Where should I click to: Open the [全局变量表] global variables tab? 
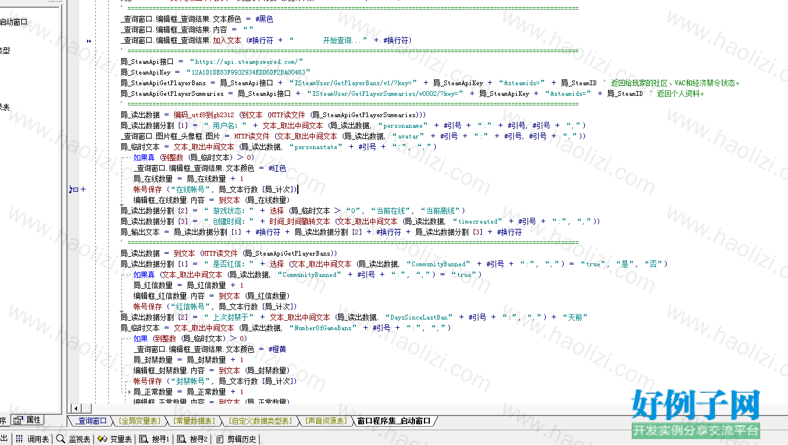(140, 421)
